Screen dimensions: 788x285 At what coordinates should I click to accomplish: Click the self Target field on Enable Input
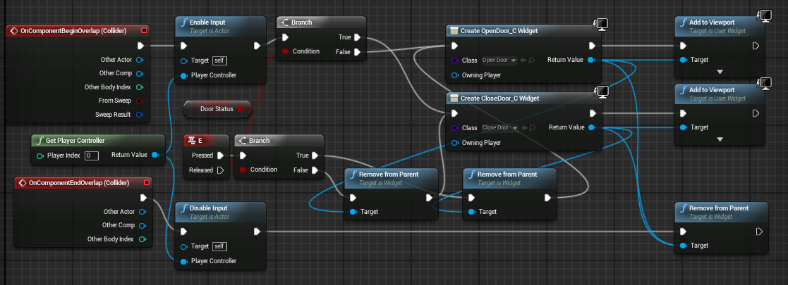point(219,61)
